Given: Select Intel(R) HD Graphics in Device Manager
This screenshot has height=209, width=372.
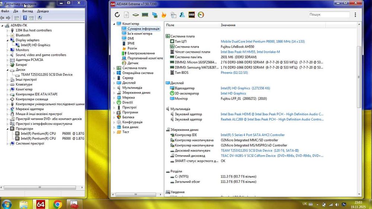Looking at the screenshot, I should coord(35,45).
